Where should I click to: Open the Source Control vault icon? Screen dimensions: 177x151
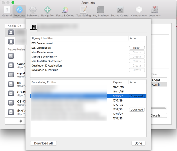coord(120,10)
